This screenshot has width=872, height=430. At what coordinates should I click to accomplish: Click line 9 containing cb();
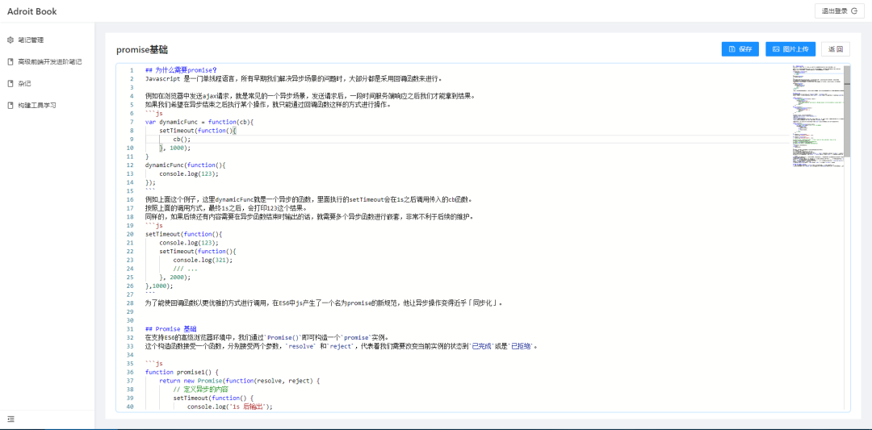point(182,139)
